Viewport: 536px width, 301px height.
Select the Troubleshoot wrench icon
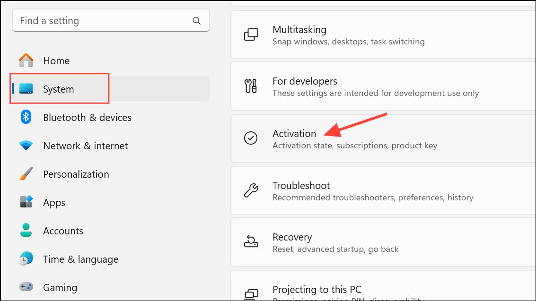point(251,190)
